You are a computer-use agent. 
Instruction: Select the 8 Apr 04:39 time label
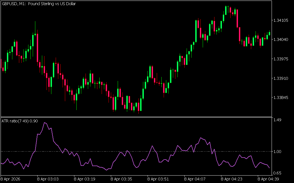[268, 179]
